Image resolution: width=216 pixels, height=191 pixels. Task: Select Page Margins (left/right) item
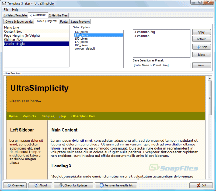point(37,36)
